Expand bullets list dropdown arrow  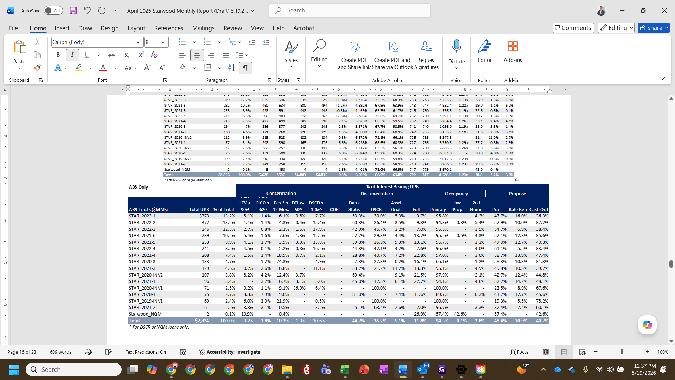coord(194,42)
